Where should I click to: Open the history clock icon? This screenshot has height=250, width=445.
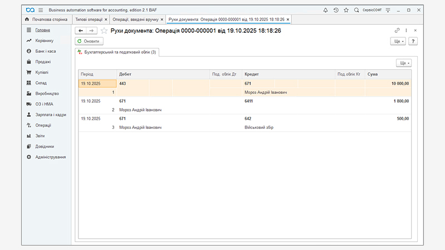(335, 10)
